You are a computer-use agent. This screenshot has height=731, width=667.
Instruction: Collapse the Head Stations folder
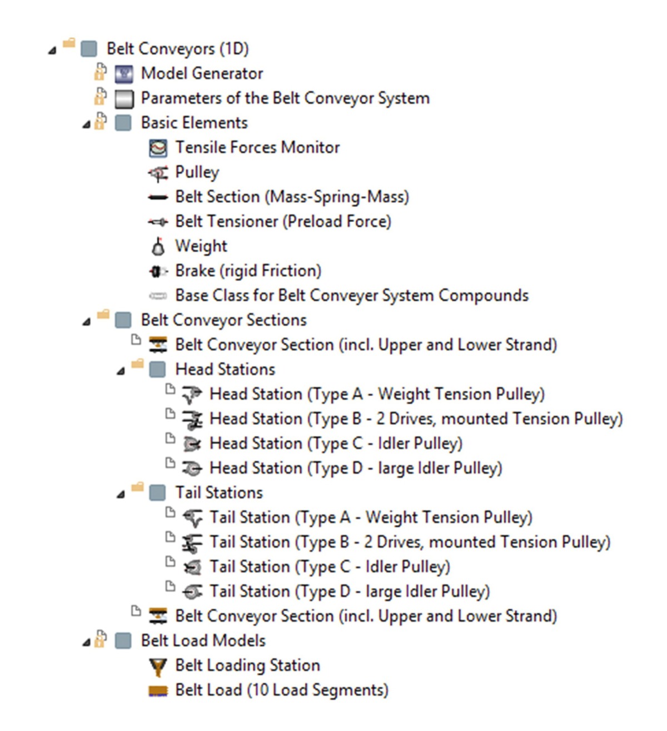pos(121,371)
